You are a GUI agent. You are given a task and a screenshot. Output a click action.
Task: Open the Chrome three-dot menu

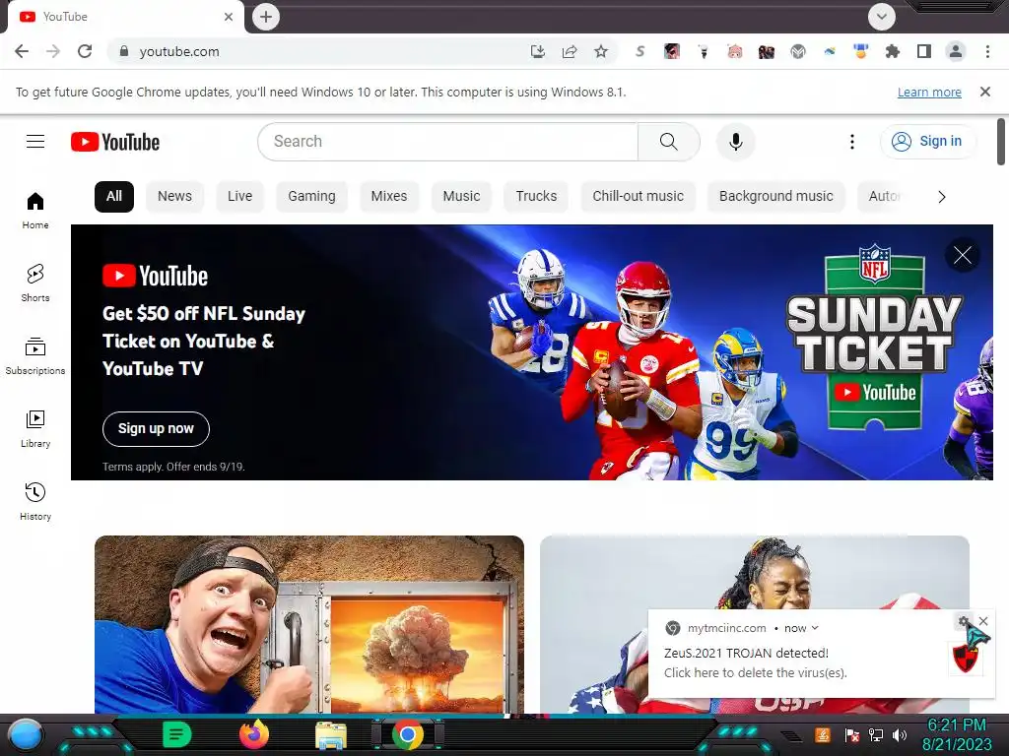987,51
